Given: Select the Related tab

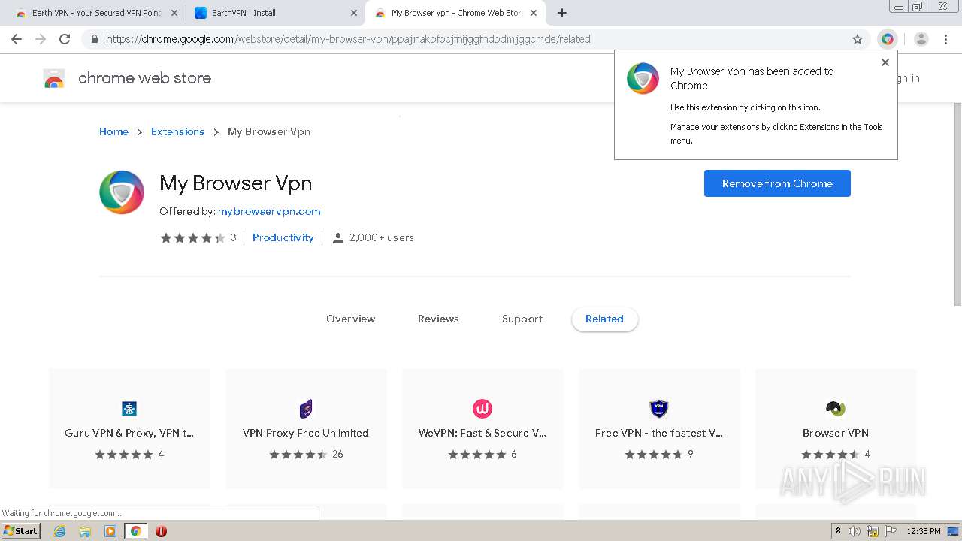Looking at the screenshot, I should (604, 319).
